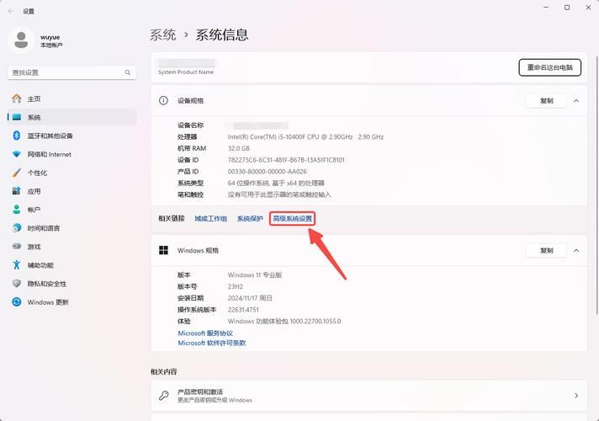Click the 产品 ID value 00330-80000-00000-AA026
The height and width of the screenshot is (421, 599).
(x=267, y=171)
